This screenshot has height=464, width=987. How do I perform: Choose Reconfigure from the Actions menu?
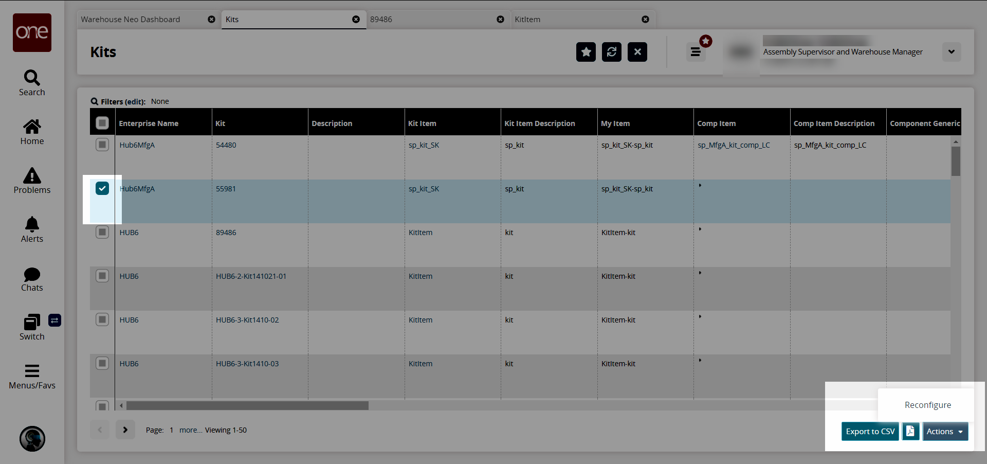[927, 405]
